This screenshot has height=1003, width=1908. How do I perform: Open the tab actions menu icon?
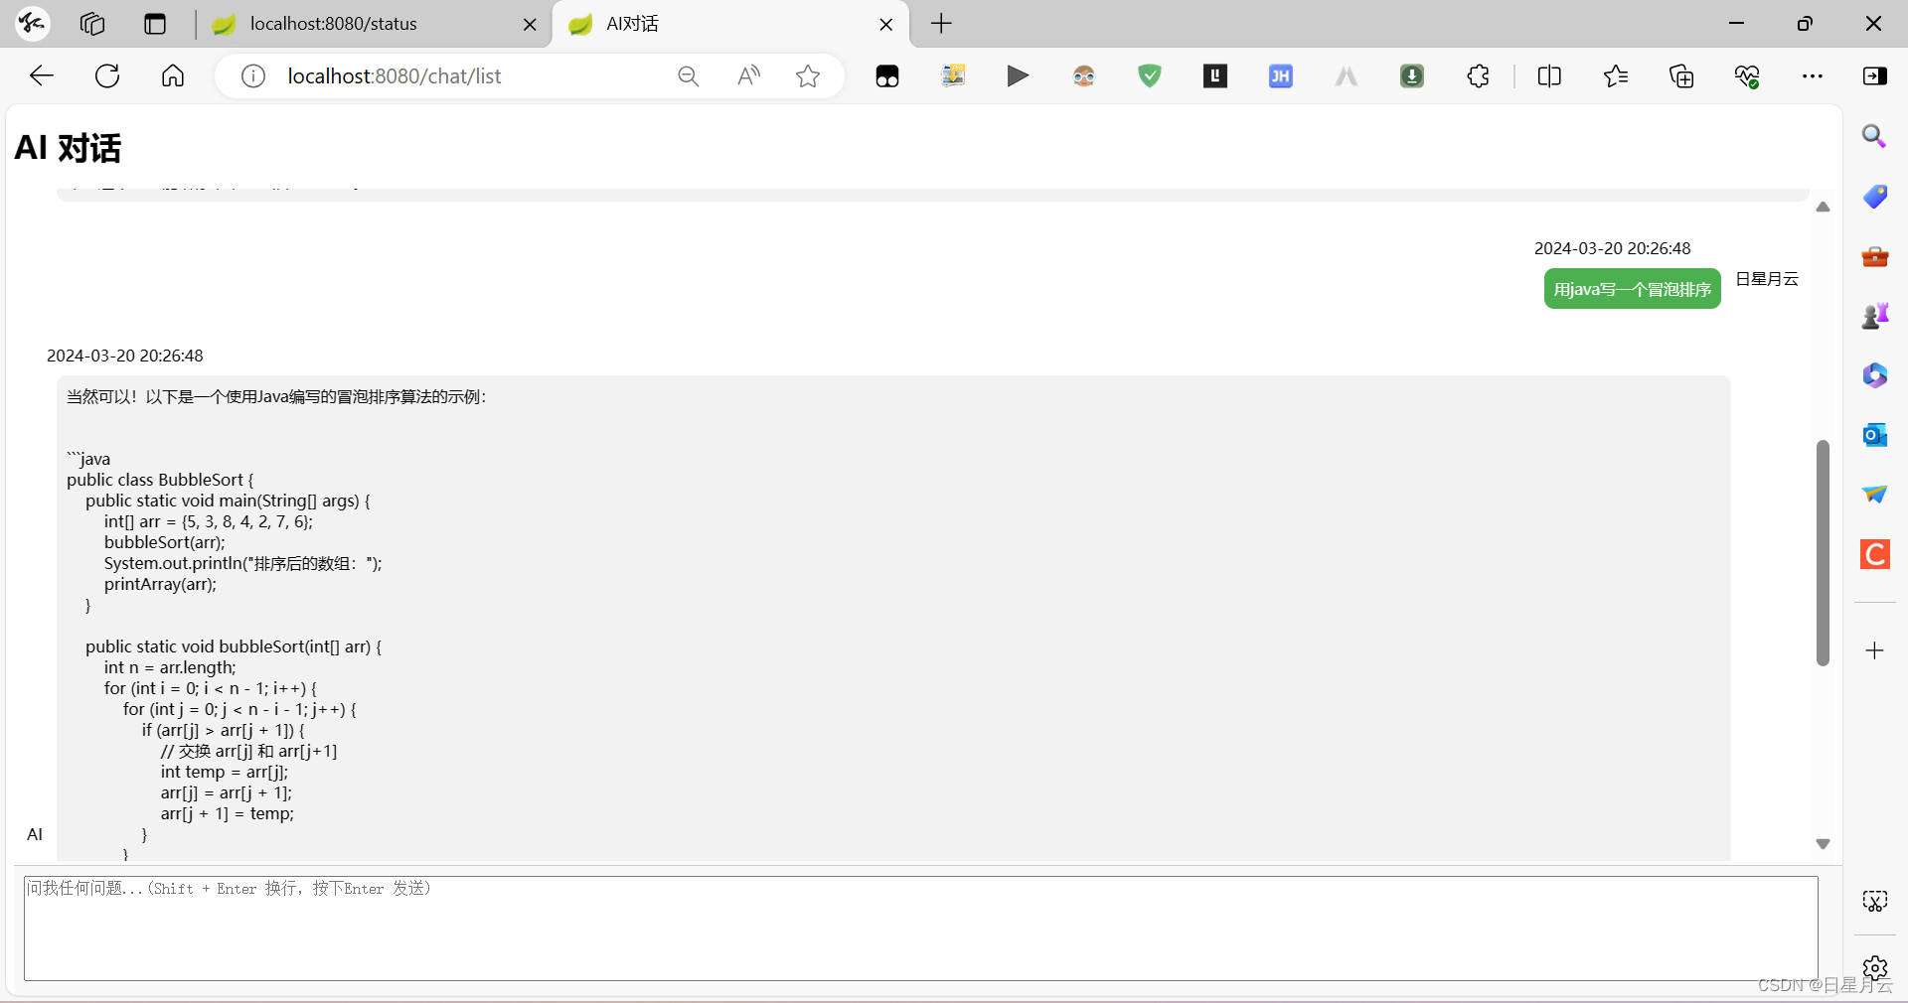[x=155, y=24]
